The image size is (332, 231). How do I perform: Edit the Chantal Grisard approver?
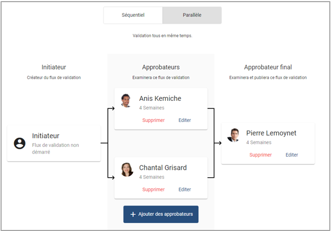tap(185, 190)
